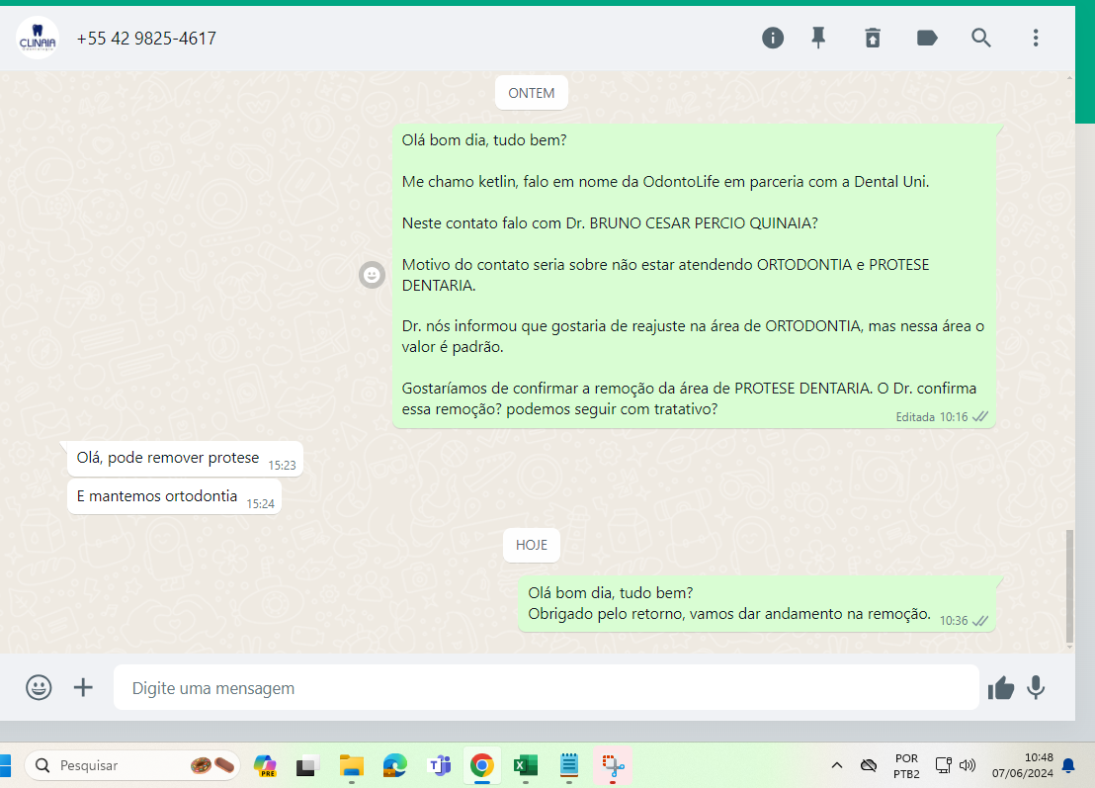Open the taskbar 'Pesquisar' search box
1095x788 pixels.
pyautogui.click(x=132, y=765)
